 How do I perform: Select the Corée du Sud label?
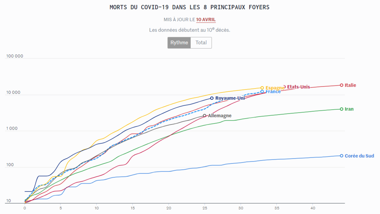[359, 156]
